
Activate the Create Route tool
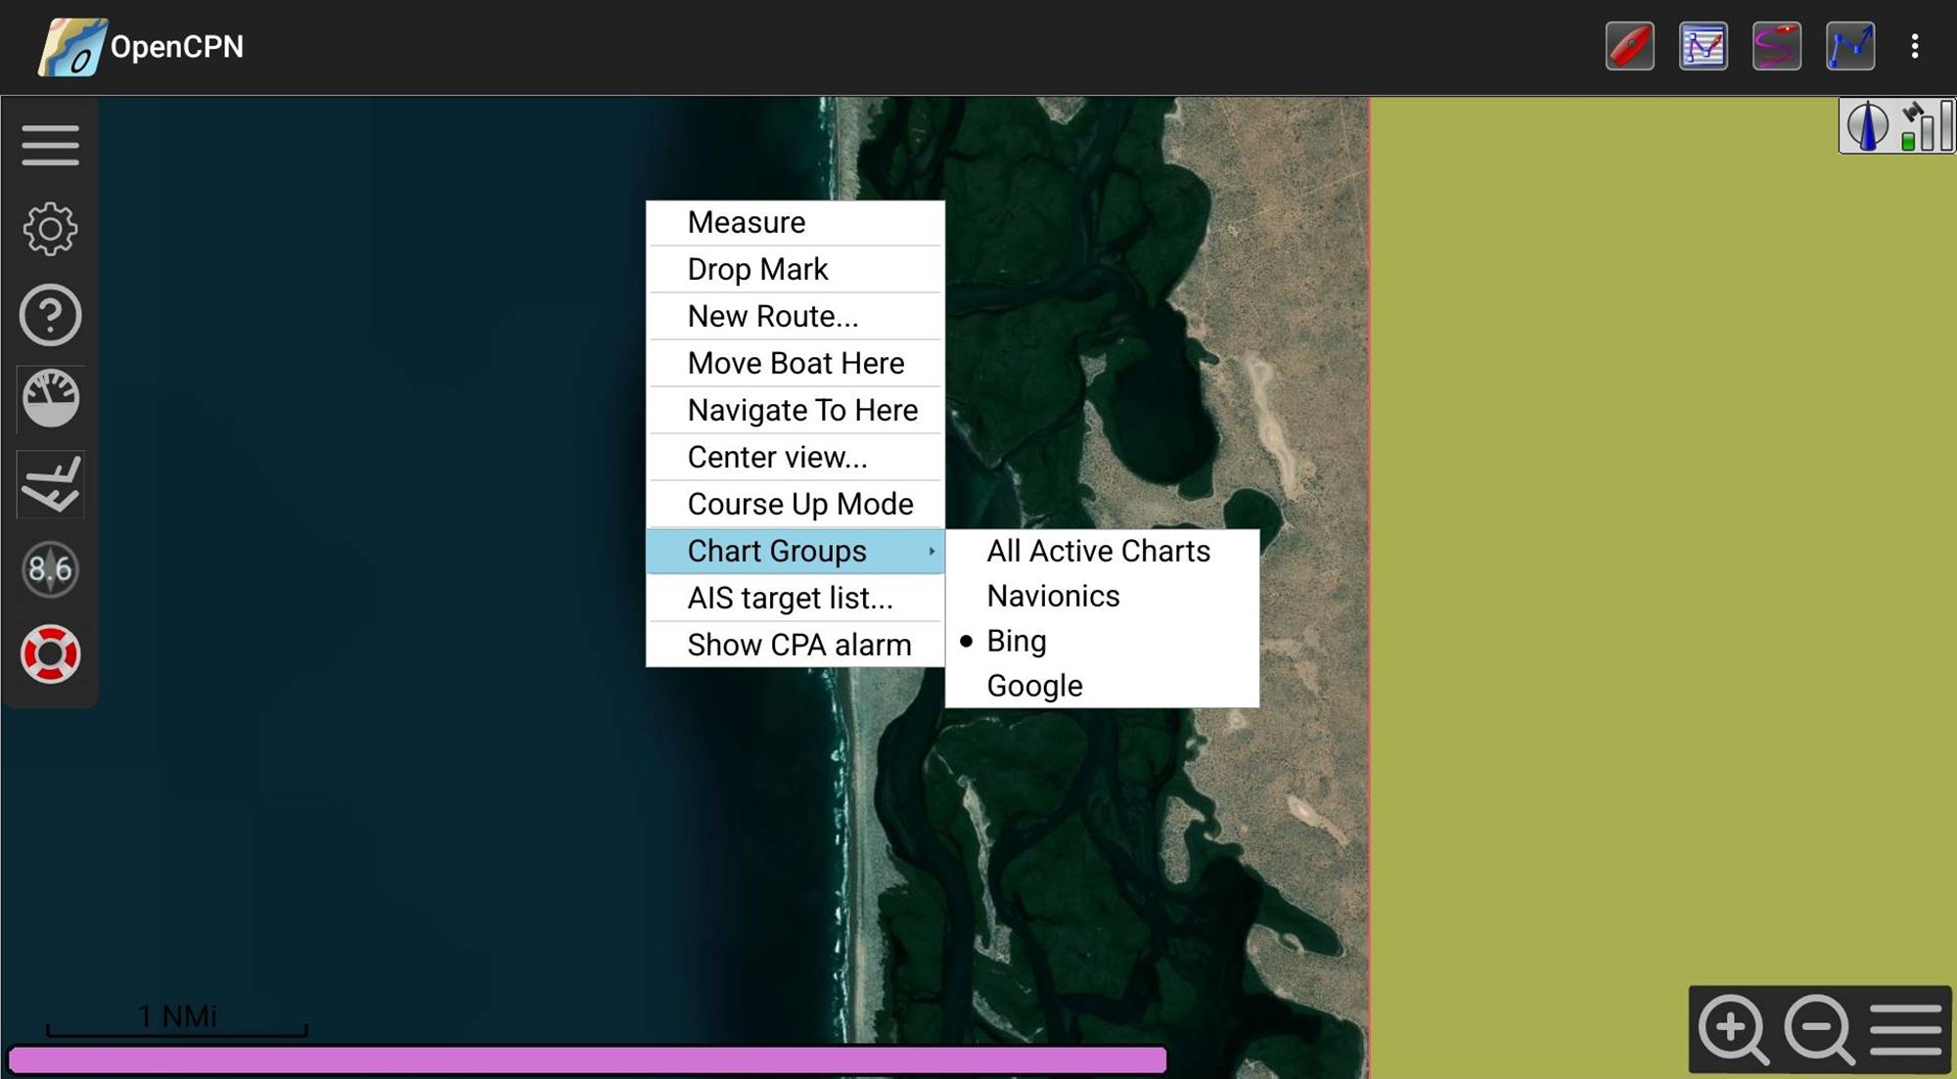pyautogui.click(x=1850, y=45)
